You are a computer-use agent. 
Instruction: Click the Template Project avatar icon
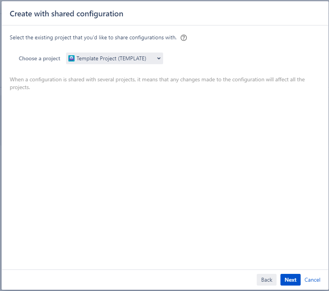[x=71, y=58]
